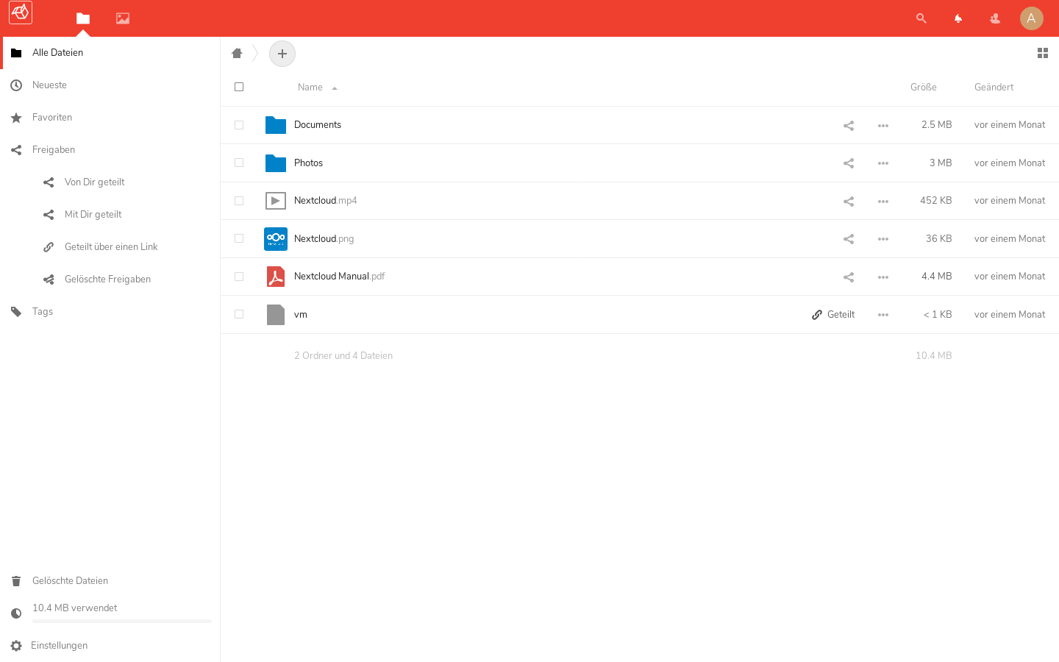Open the Files app icon in header
Image resolution: width=1059 pixels, height=662 pixels.
(x=83, y=18)
